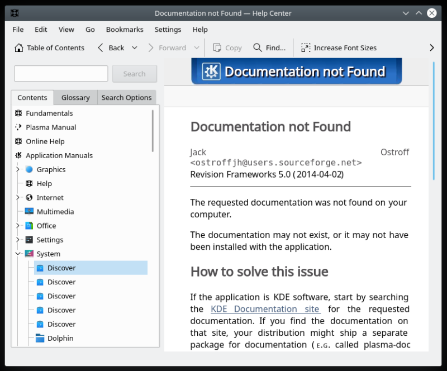This screenshot has height=371, width=447.
Task: Click the Table of Contents home icon
Action: click(x=19, y=48)
